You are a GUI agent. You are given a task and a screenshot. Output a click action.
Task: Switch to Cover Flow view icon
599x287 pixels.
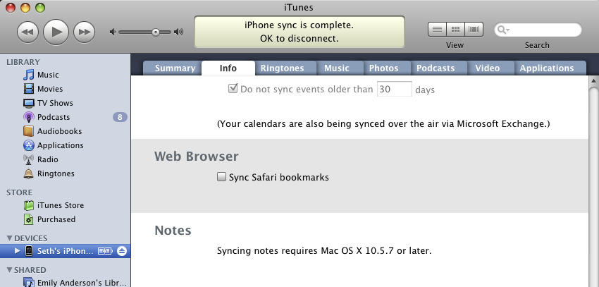tap(474, 30)
